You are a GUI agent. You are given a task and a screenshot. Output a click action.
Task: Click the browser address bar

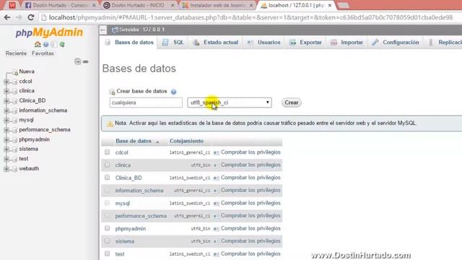point(250,17)
